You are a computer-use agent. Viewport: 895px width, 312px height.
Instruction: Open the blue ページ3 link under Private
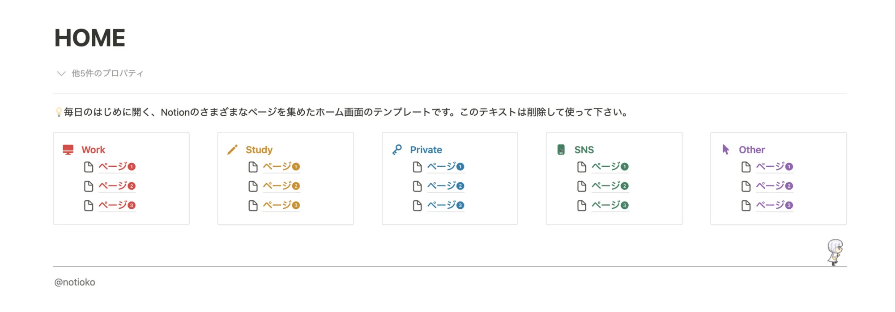(446, 205)
